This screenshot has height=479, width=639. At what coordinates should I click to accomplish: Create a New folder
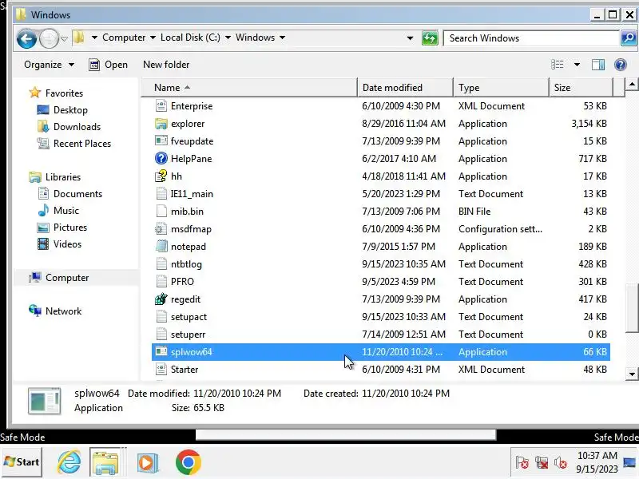(166, 65)
